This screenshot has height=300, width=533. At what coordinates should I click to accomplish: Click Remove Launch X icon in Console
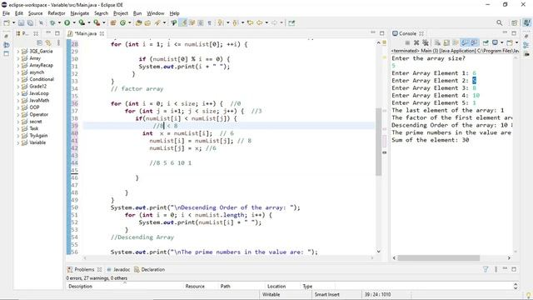[x=416, y=42]
